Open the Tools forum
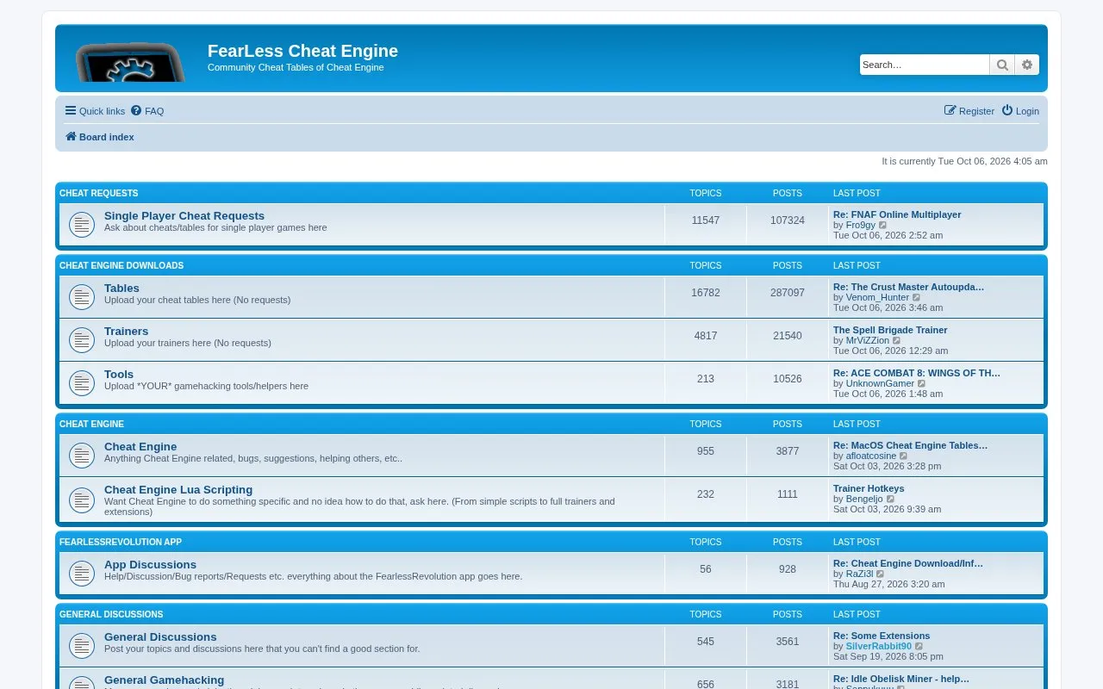 coord(119,375)
